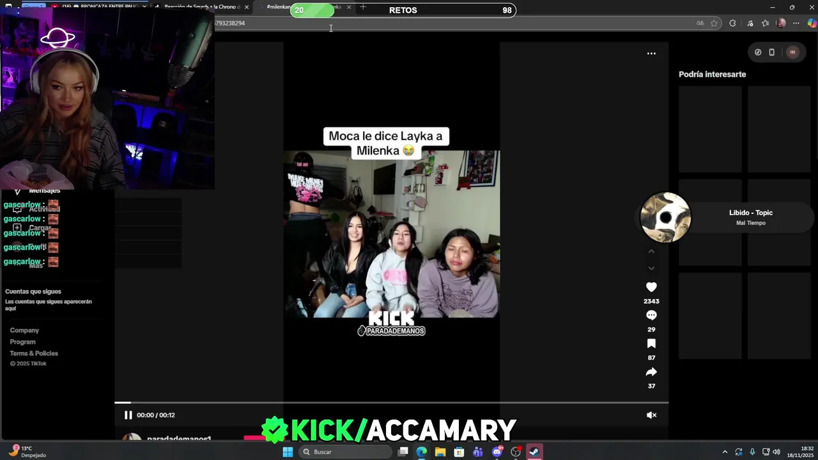This screenshot has height=460, width=818.
Task: Like the video with the heart icon
Action: [651, 287]
